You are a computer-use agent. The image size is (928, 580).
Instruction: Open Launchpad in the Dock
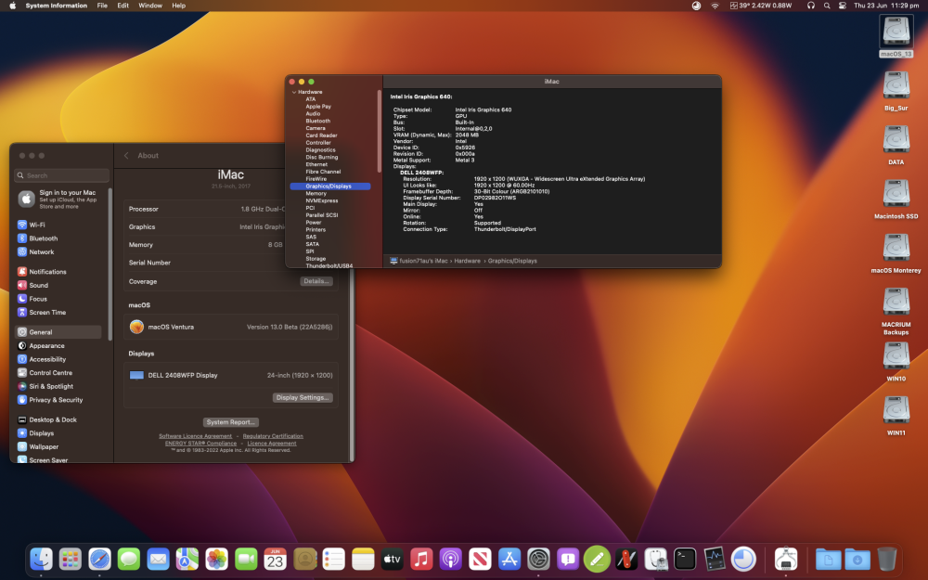point(71,559)
